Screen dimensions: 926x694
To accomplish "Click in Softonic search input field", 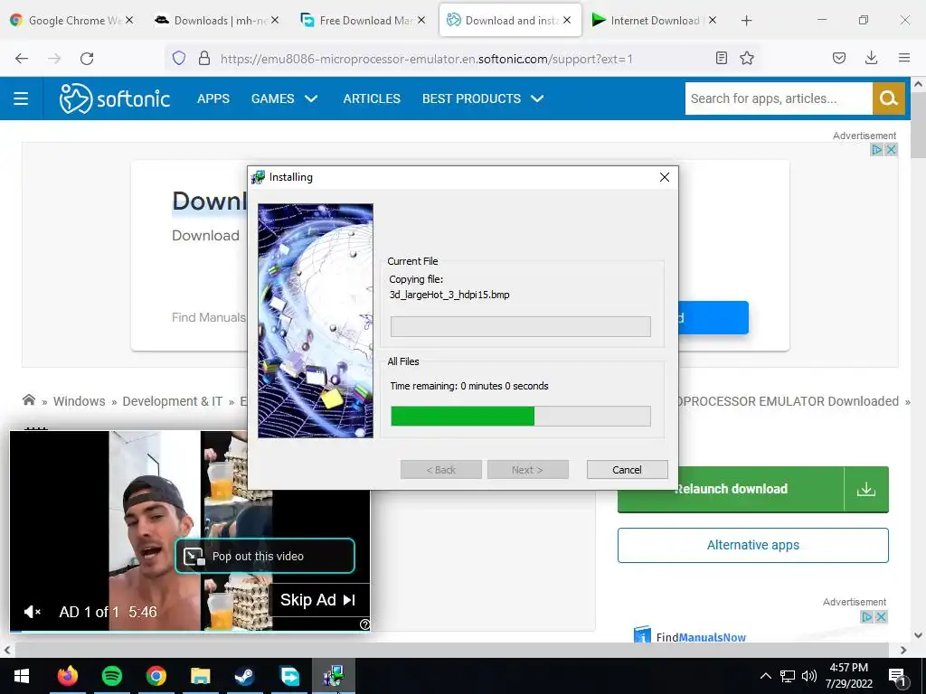I will click(x=779, y=98).
